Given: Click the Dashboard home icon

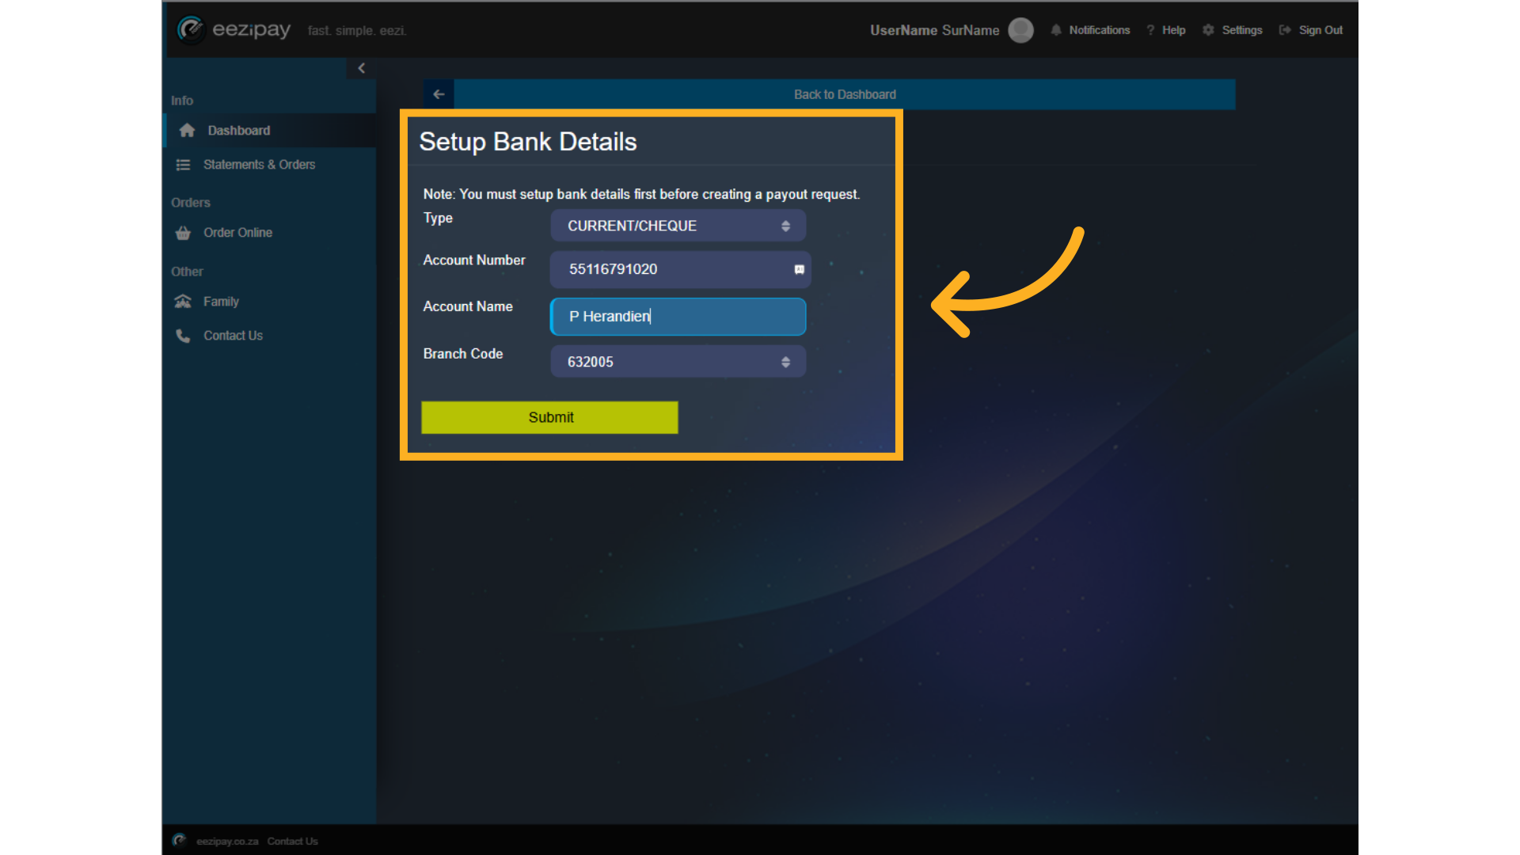Looking at the screenshot, I should [x=187, y=131].
